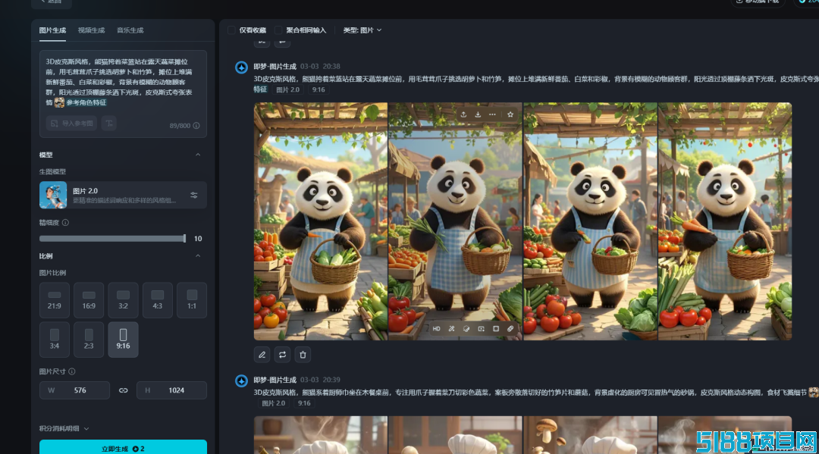Viewport: 819px width, 454px height.
Task: Click the 立即生成 button
Action: pos(124,447)
